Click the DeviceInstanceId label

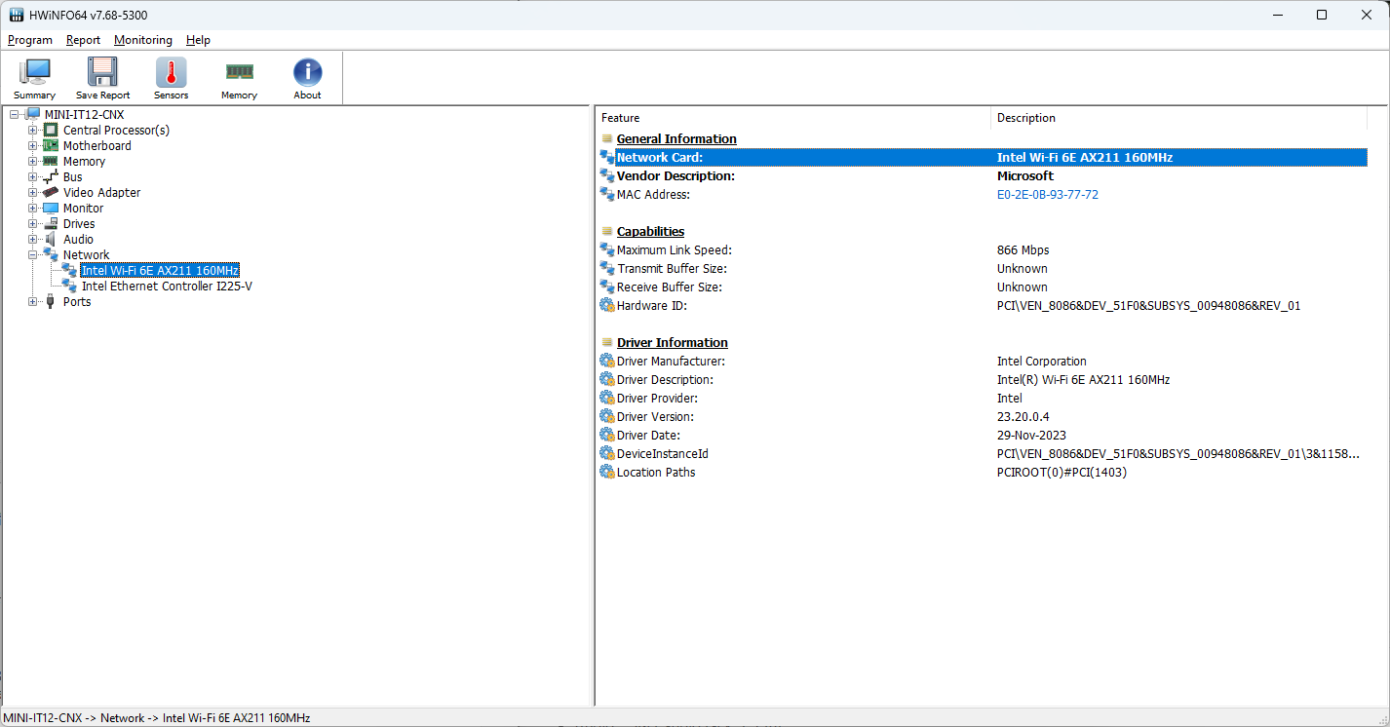tap(662, 453)
